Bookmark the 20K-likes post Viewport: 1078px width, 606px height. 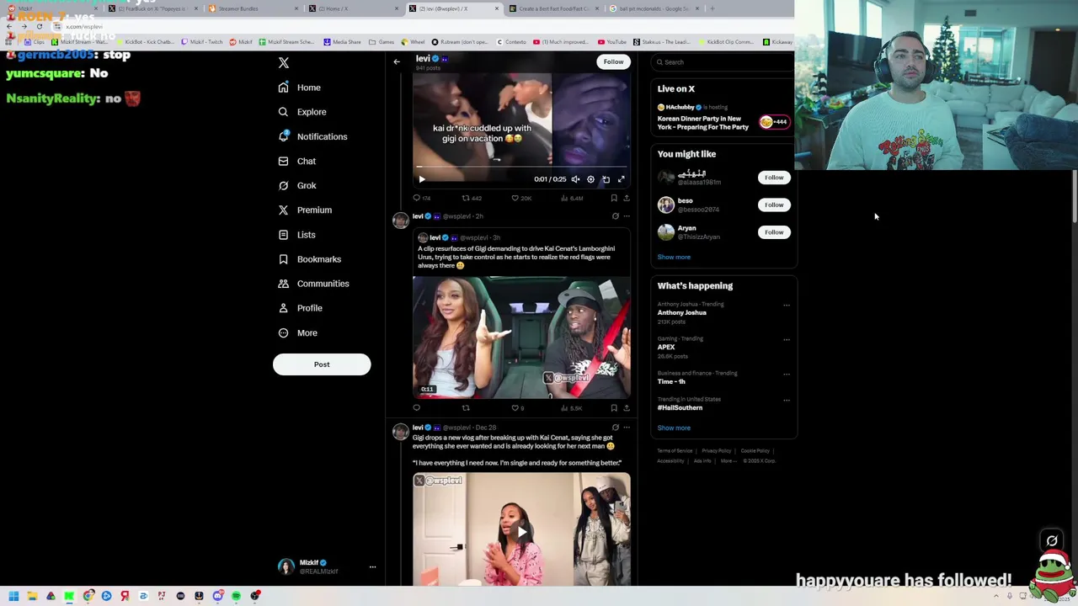(x=614, y=198)
